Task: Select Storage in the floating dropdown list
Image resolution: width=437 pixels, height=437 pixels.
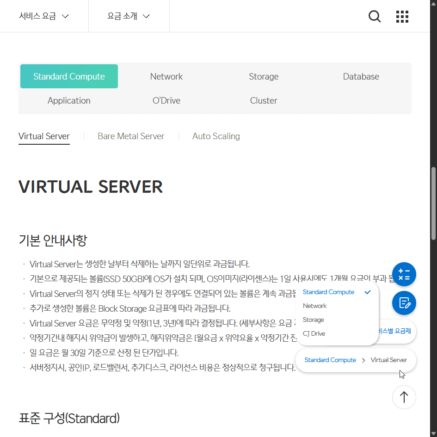Action: click(314, 320)
